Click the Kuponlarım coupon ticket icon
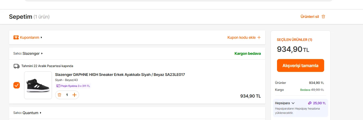Image resolution: width=363 pixels, height=120 pixels. [16, 37]
